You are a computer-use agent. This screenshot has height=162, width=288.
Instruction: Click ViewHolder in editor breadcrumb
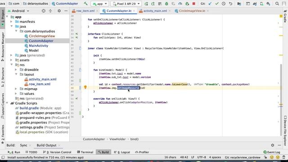117,139
